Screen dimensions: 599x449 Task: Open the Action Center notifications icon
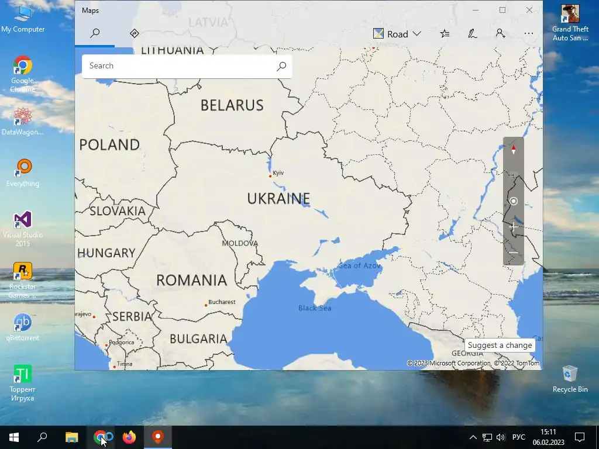[x=580, y=437]
